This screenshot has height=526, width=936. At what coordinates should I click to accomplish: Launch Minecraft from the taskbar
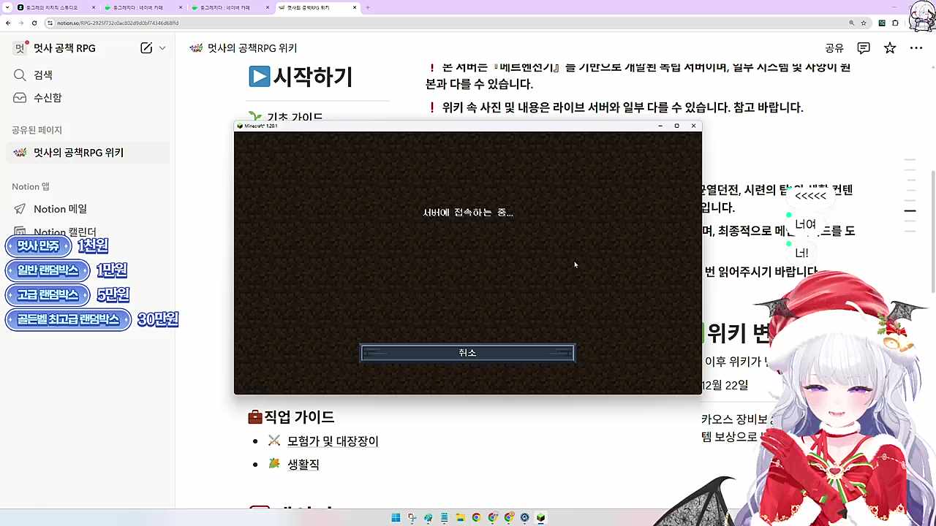pyautogui.click(x=540, y=517)
